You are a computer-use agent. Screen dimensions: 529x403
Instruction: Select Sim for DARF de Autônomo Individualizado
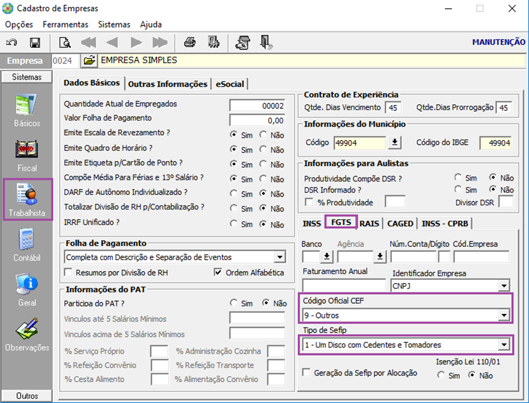tap(233, 193)
